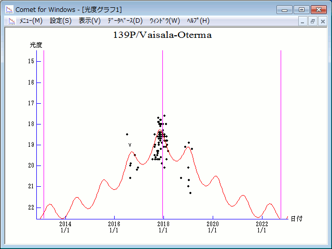Open the ウィンドウ(W) window menu
Screen dimensions: 332x249
pyautogui.click(x=165, y=21)
